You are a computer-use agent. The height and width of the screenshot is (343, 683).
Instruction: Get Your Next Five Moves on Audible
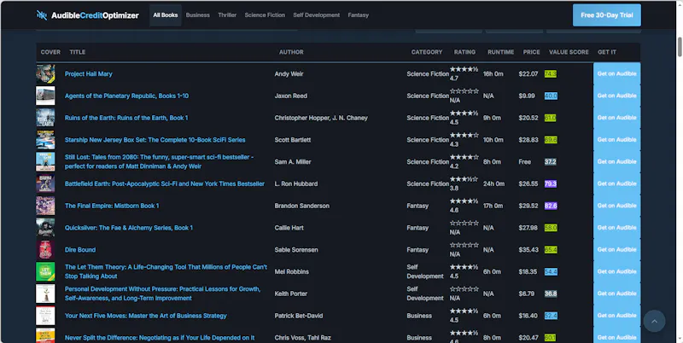tap(616, 316)
